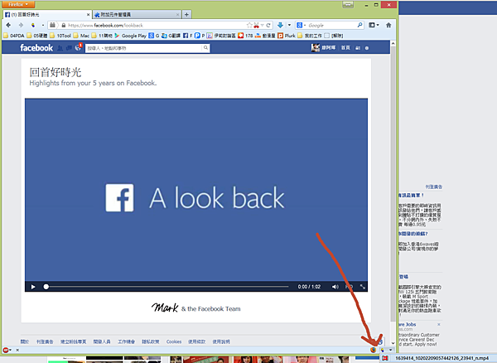The width and height of the screenshot is (497, 363).
Task: Expand dropdown next to downloads arrow
Action: pyautogui.click(x=289, y=25)
